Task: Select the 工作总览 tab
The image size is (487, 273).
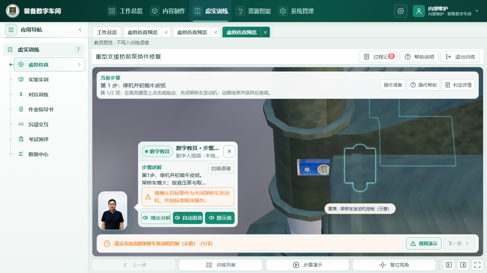Action: tap(107, 32)
